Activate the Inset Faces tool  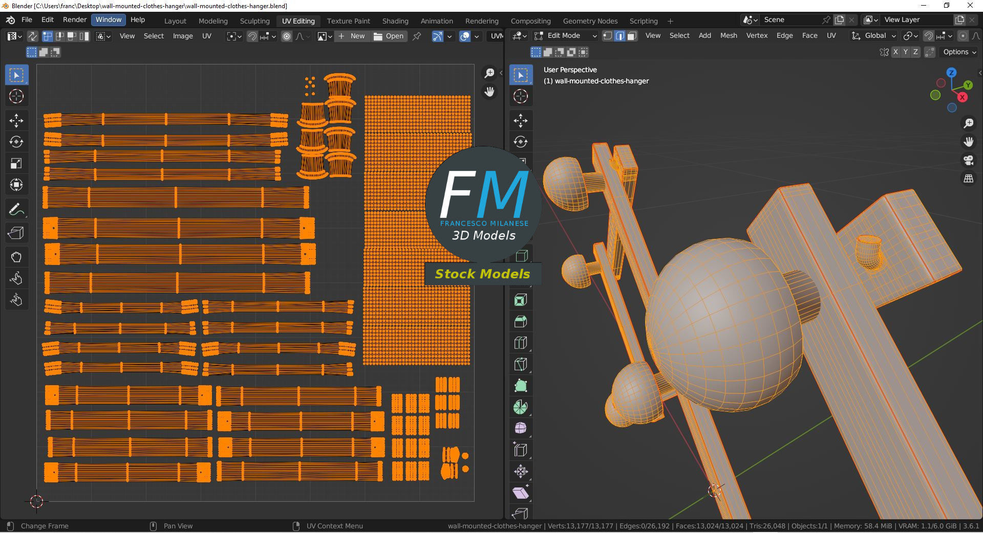tap(521, 300)
